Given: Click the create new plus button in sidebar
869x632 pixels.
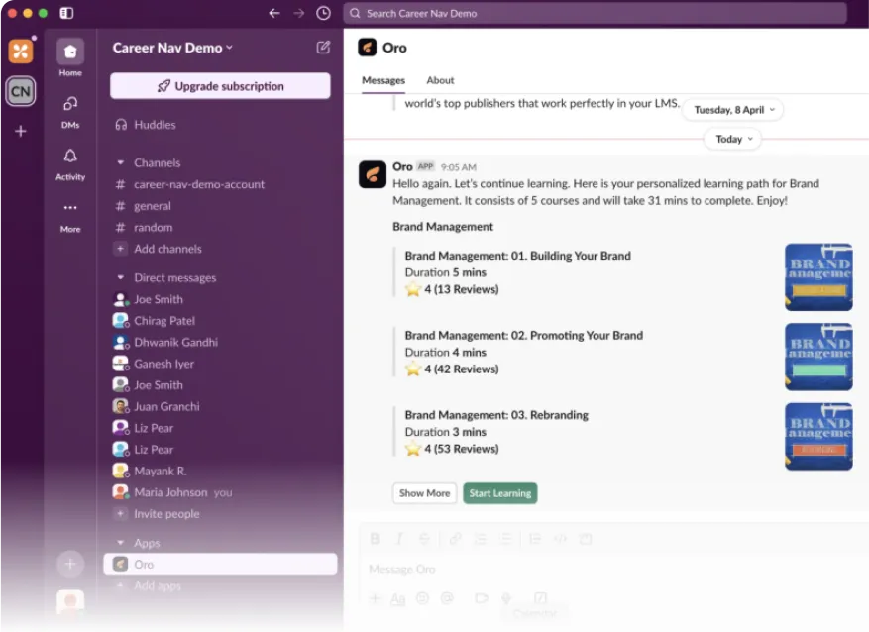Looking at the screenshot, I should pos(69,564).
